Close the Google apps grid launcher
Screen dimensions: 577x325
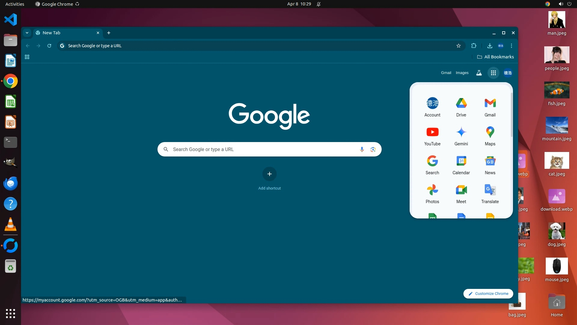[493, 73]
